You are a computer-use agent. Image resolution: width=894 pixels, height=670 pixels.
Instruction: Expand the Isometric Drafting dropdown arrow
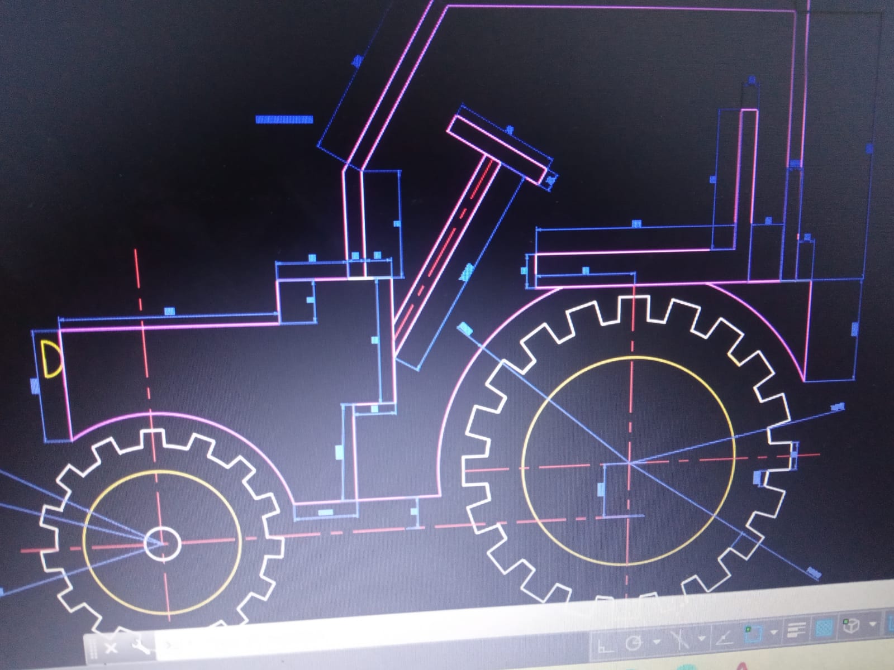coord(702,639)
